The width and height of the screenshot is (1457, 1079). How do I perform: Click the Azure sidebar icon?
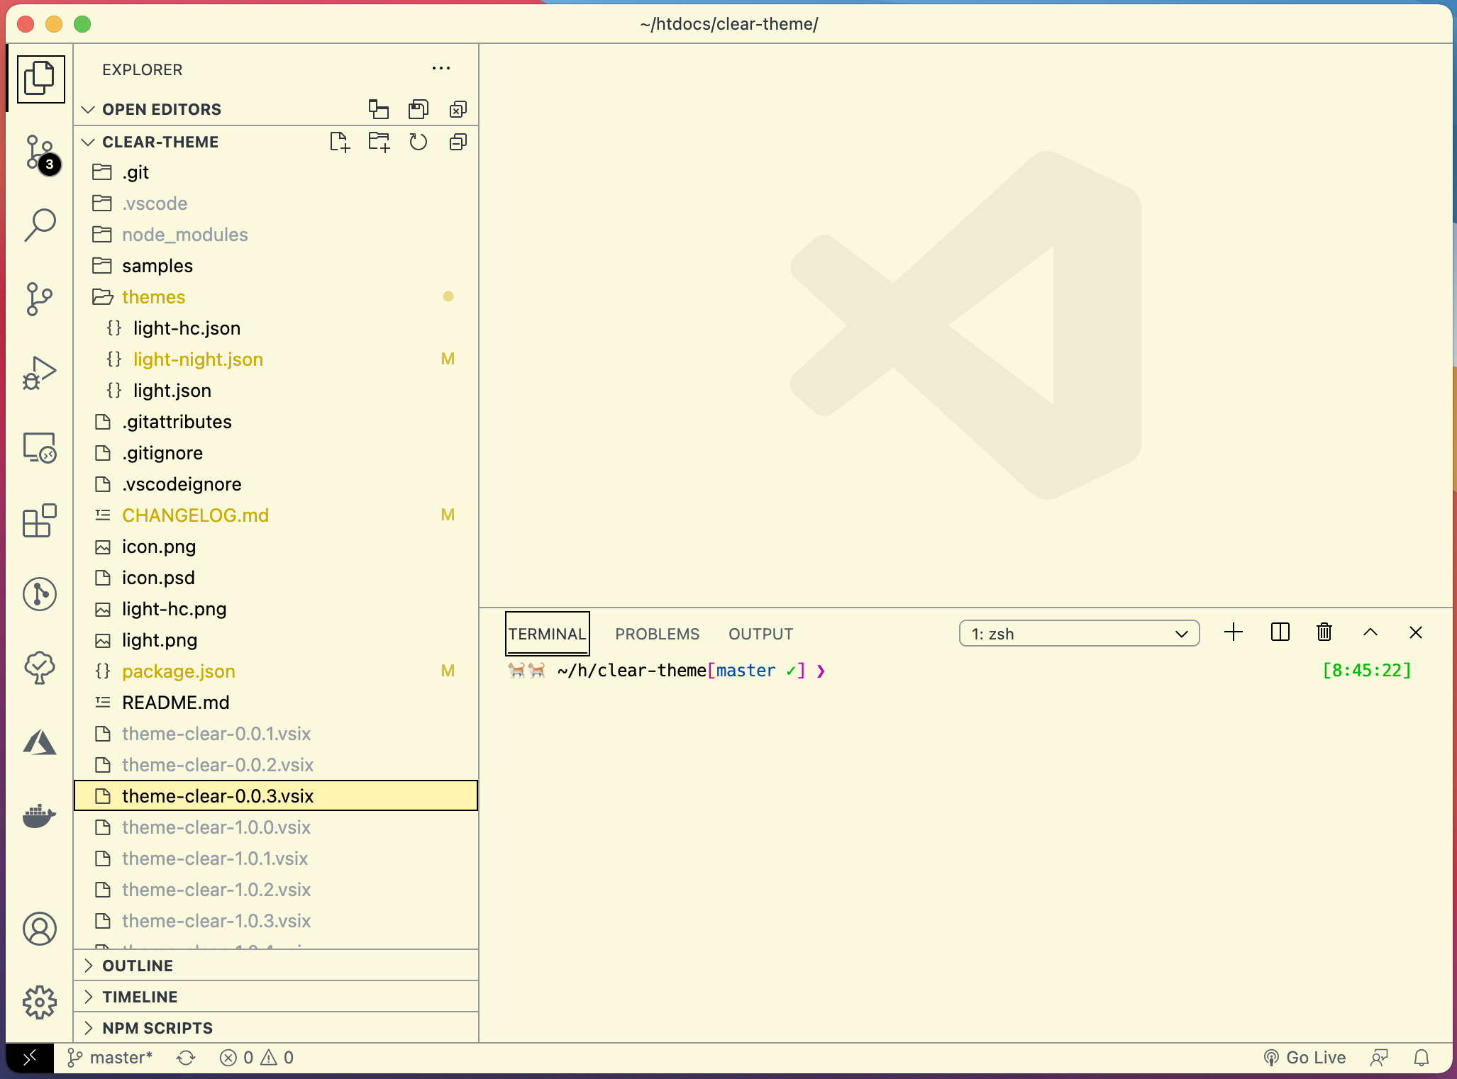[x=40, y=742]
